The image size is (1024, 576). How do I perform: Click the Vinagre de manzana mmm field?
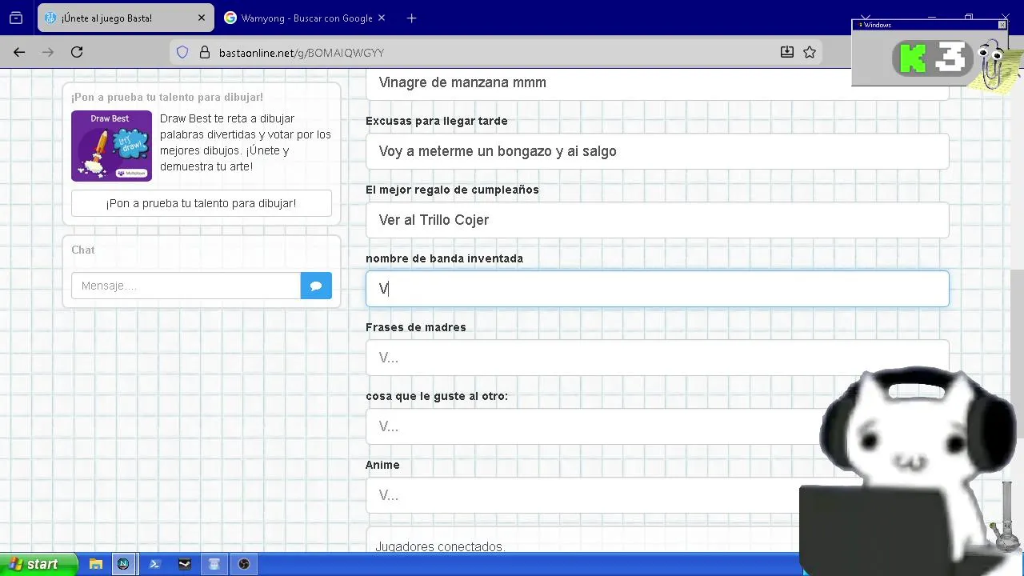(657, 84)
